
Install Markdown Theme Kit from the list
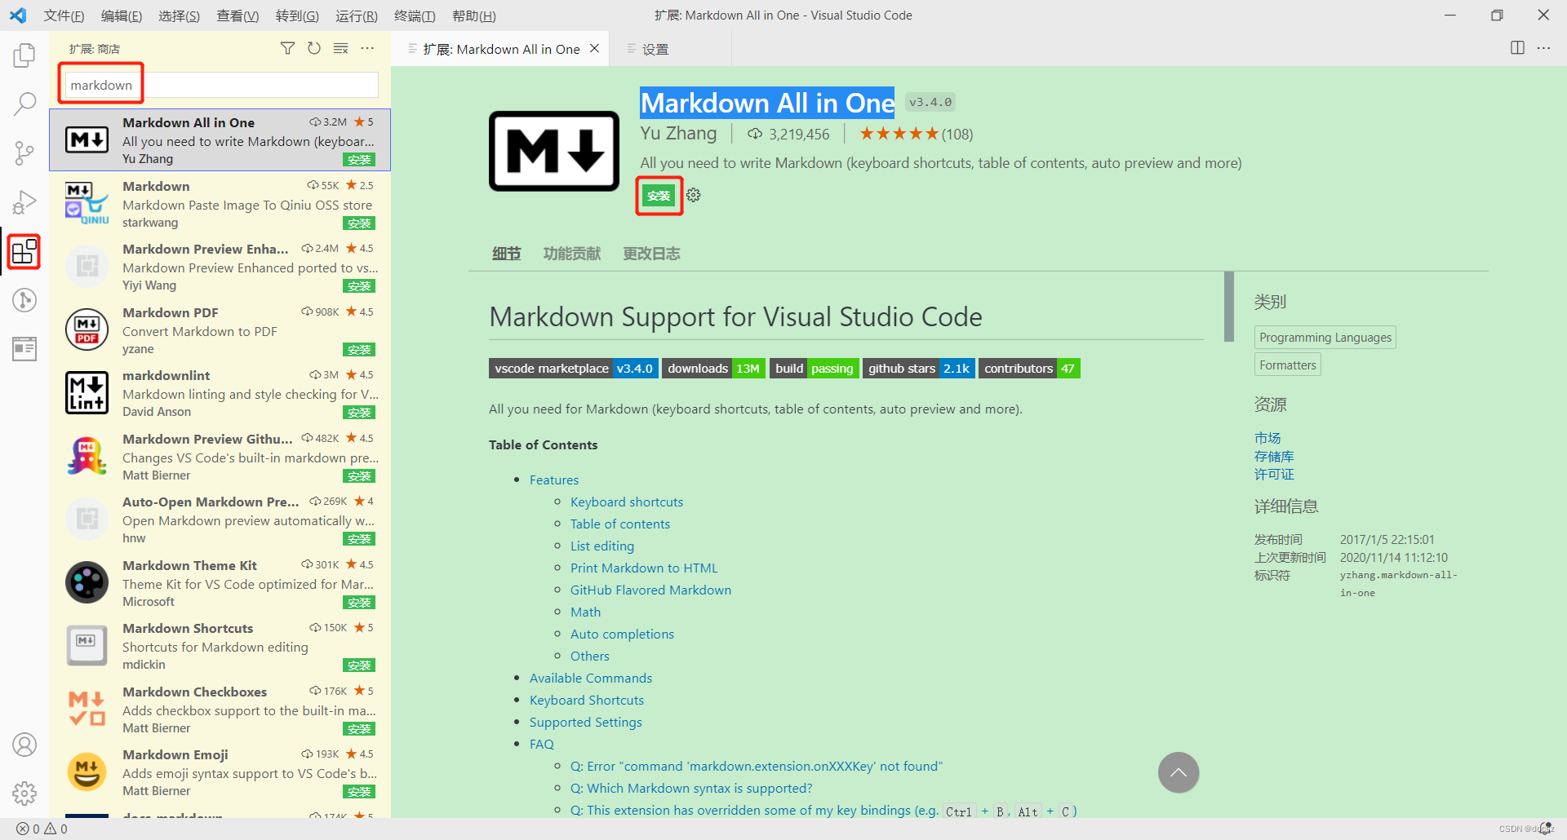[359, 603]
